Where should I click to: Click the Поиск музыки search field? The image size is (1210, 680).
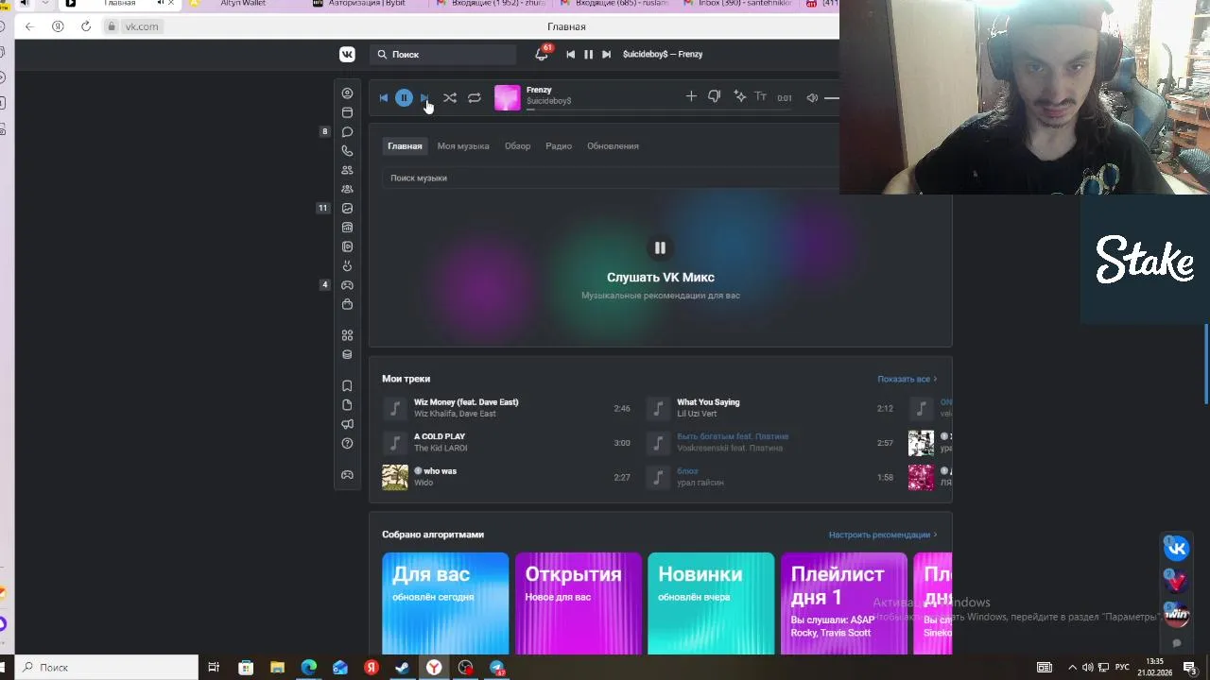[x=610, y=178]
